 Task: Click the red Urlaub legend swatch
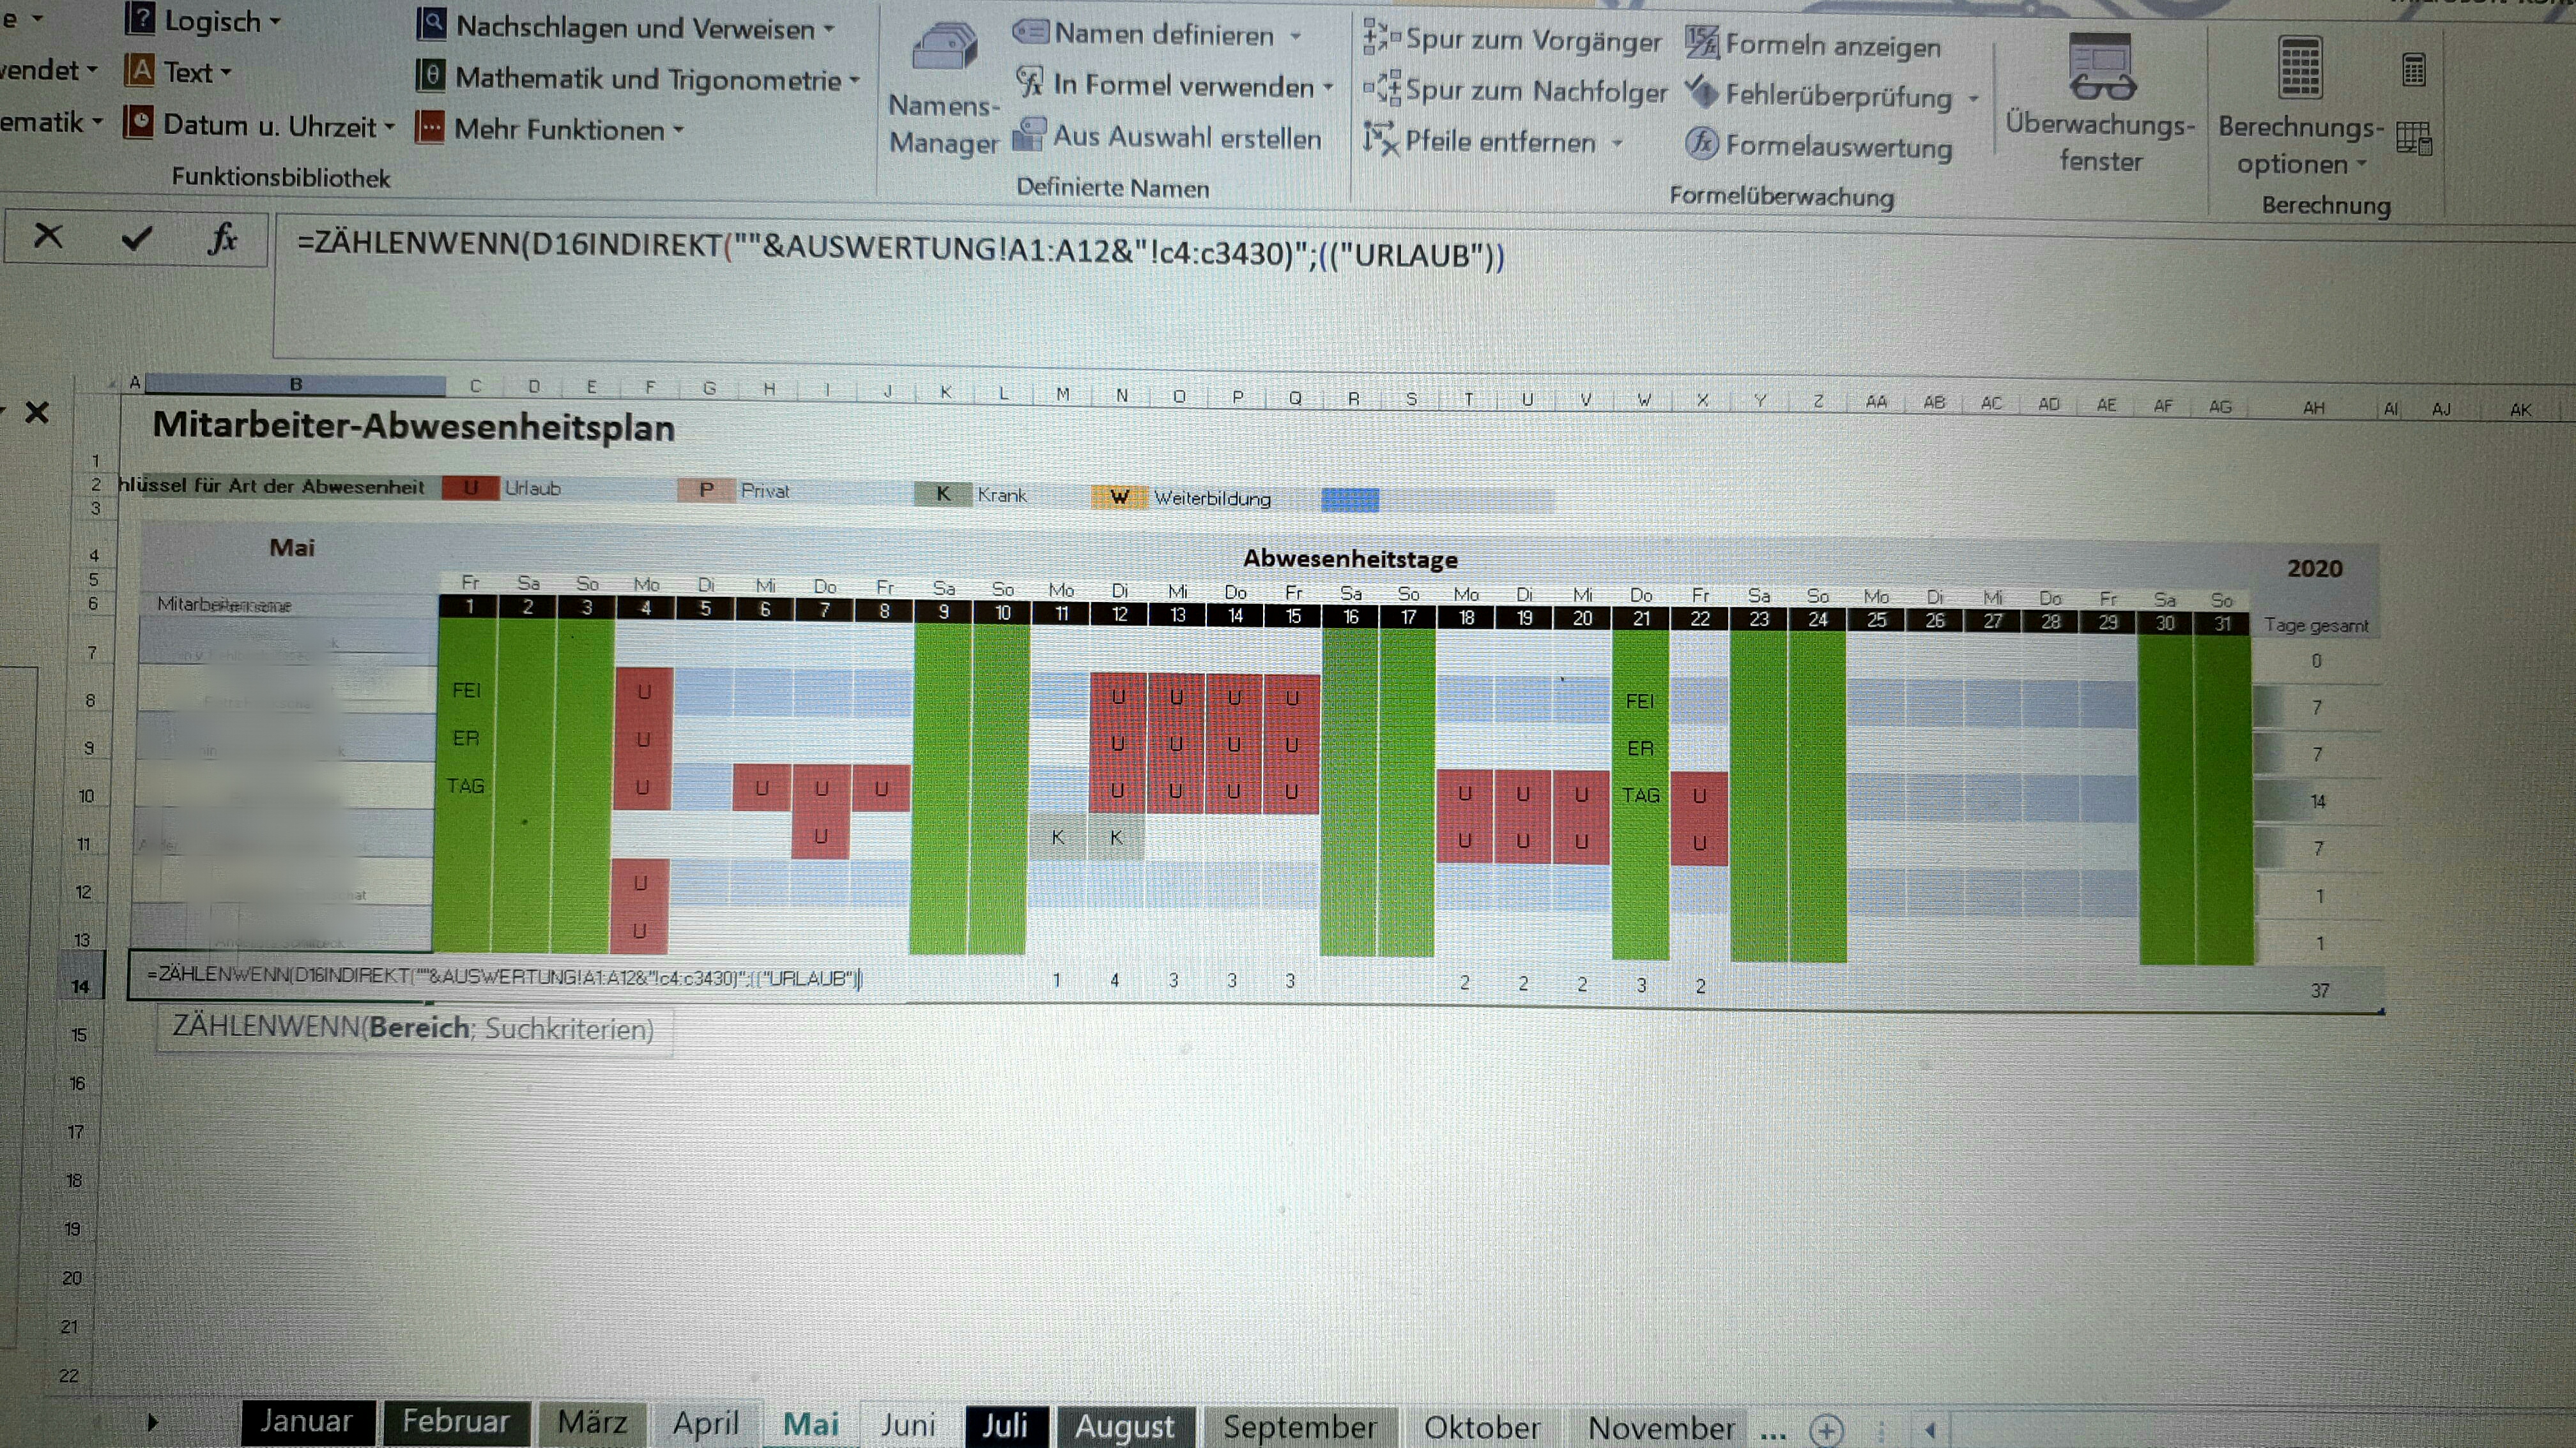click(x=470, y=488)
